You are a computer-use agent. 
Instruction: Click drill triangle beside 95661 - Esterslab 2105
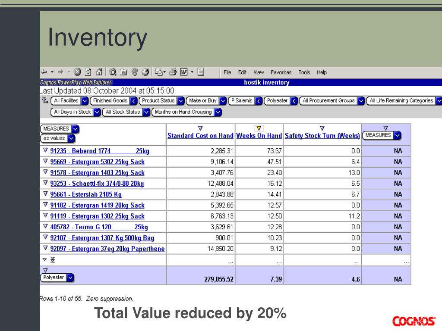click(x=45, y=194)
